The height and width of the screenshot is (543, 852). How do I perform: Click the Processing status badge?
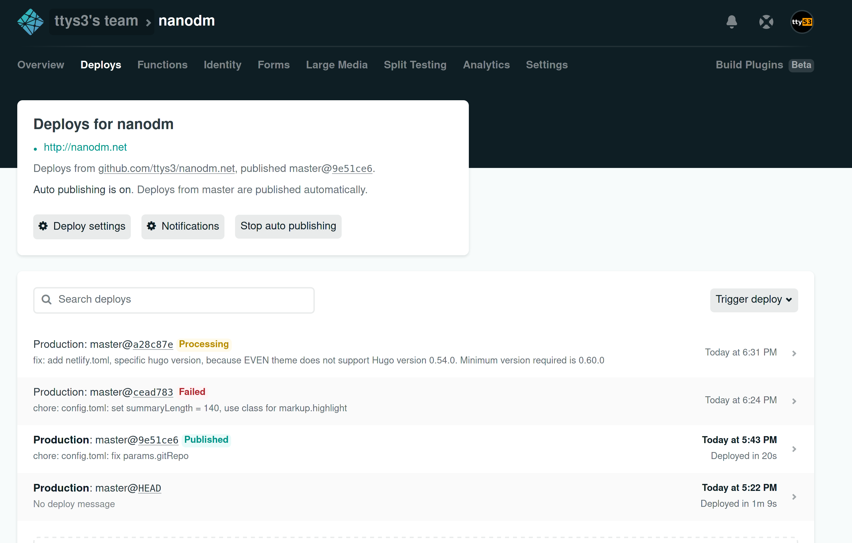(204, 344)
